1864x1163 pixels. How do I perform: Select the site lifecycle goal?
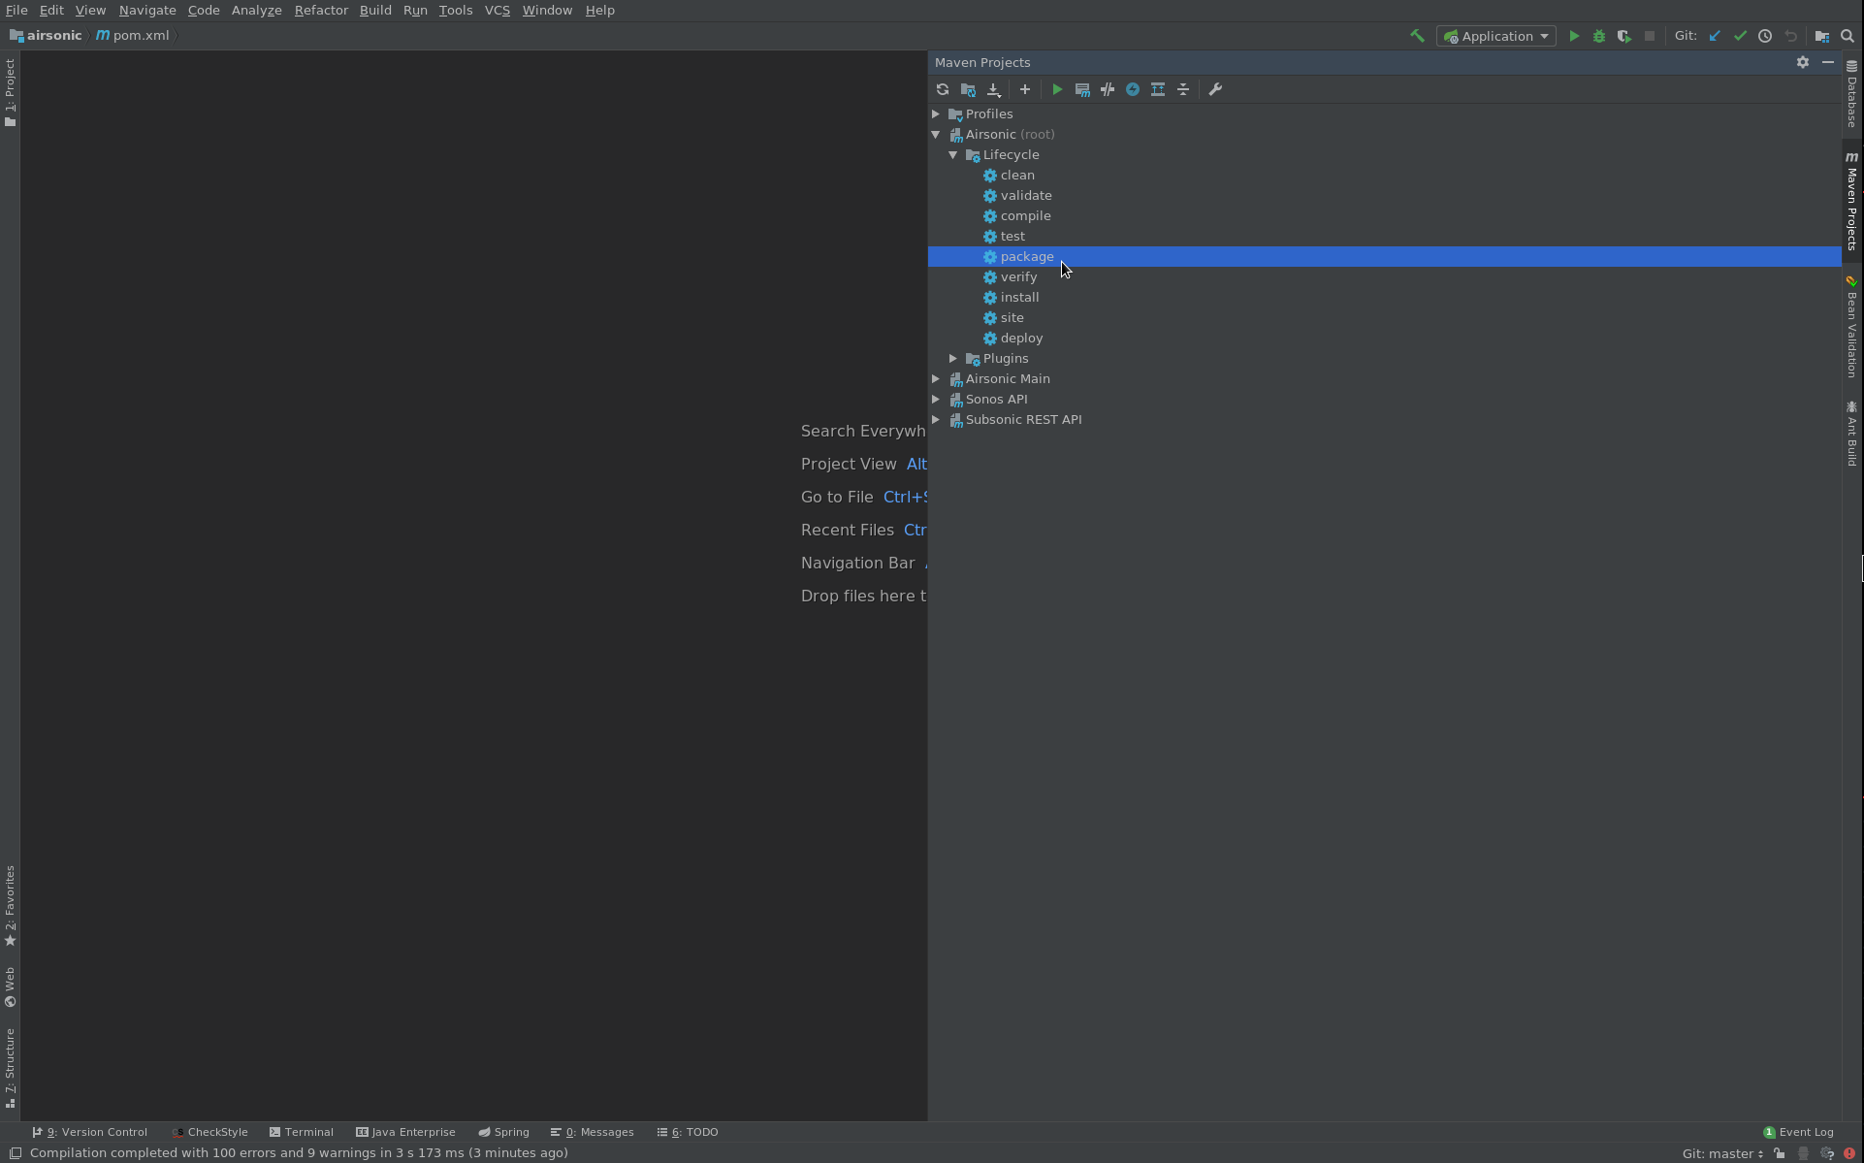(1012, 317)
